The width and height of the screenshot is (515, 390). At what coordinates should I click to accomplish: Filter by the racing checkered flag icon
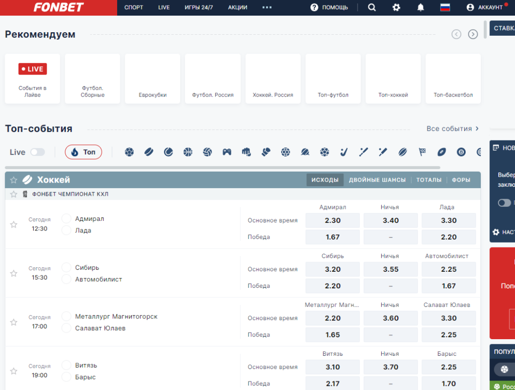(422, 152)
